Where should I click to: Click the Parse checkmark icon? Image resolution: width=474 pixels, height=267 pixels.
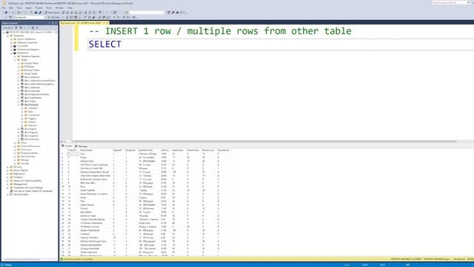67,18
